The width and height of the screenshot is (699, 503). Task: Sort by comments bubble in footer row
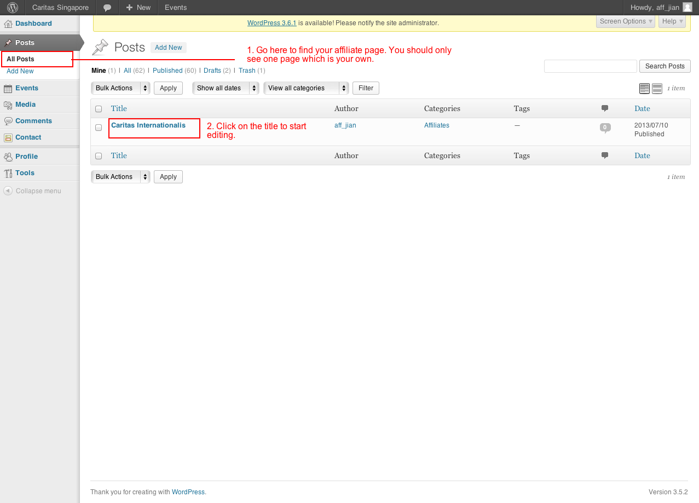click(x=605, y=155)
